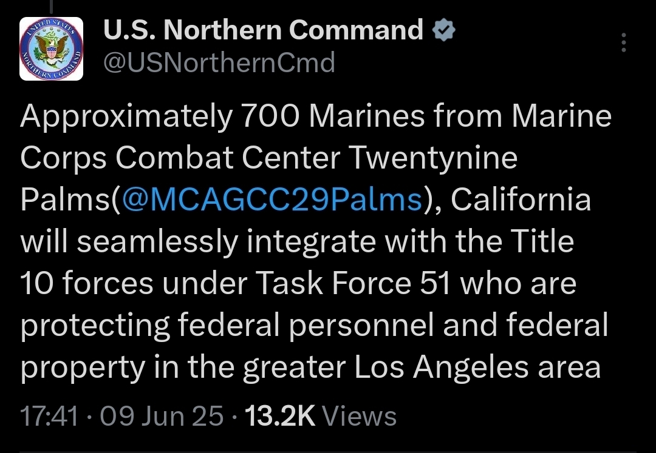Click the word 'Palms' before the mention
The image size is (656, 453).
pyautogui.click(x=65, y=200)
